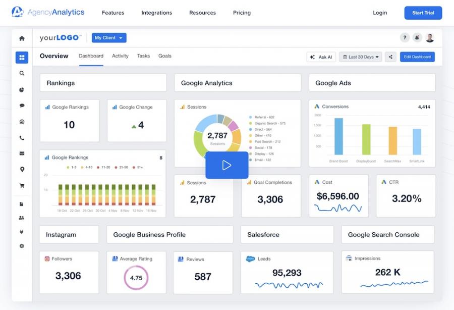Image resolution: width=454 pixels, height=310 pixels.
Task: Click the Google Search Console header
Action: point(388,235)
